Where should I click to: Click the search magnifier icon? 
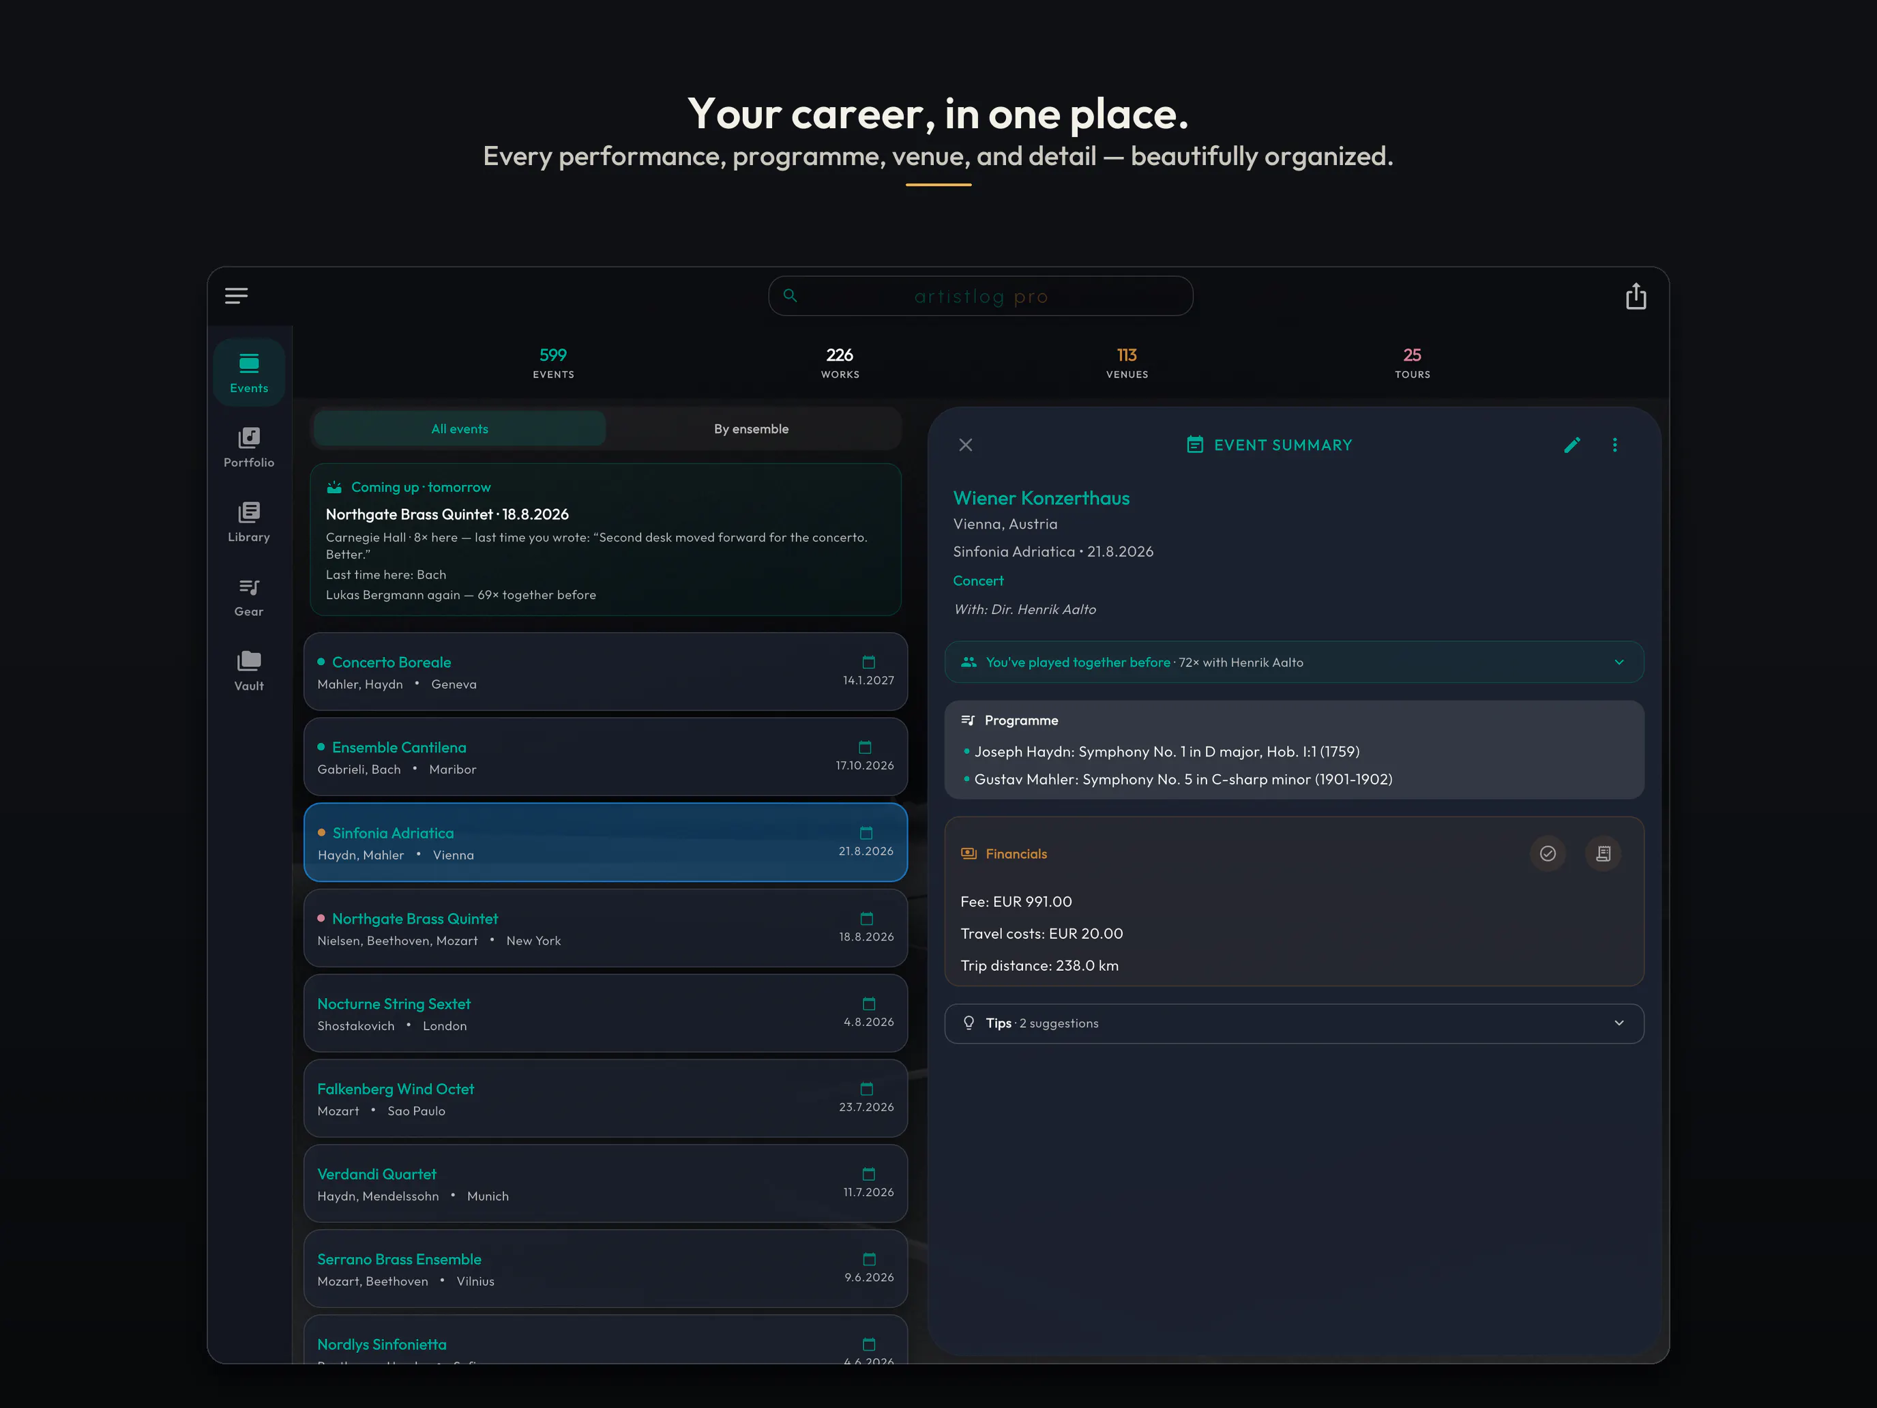[790, 295]
